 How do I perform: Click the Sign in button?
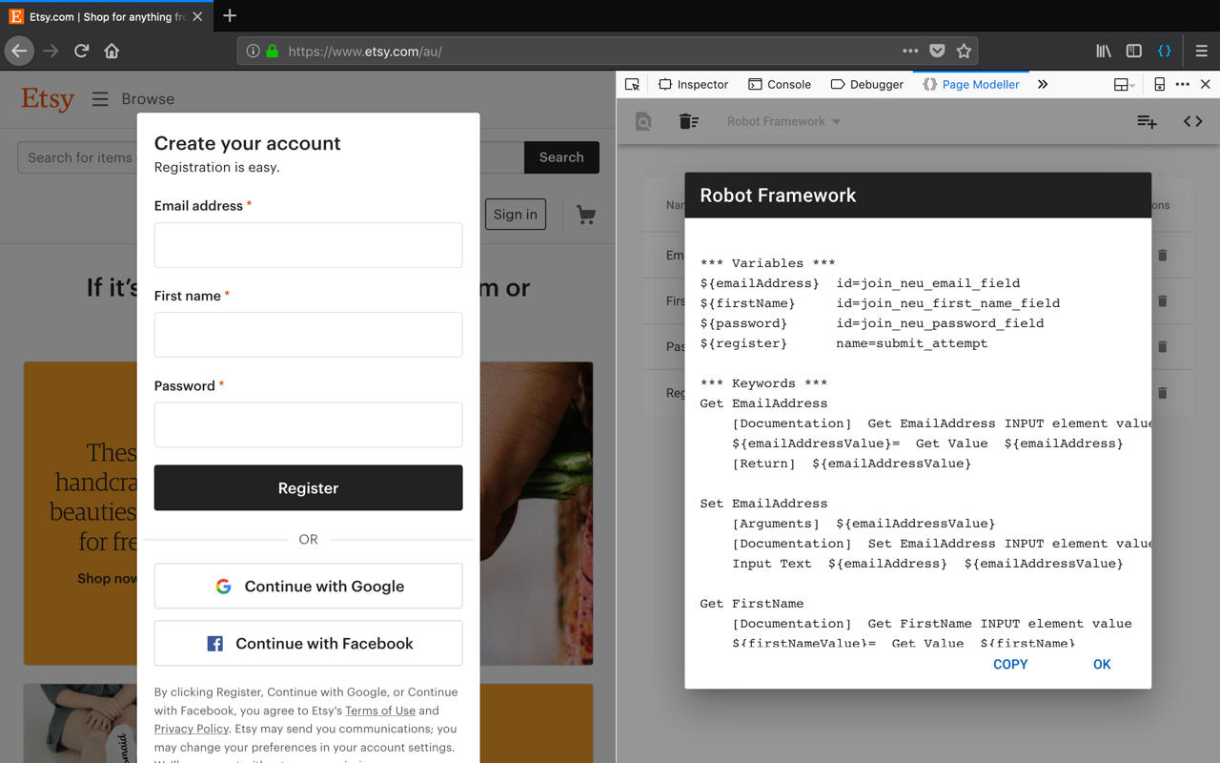[516, 215]
